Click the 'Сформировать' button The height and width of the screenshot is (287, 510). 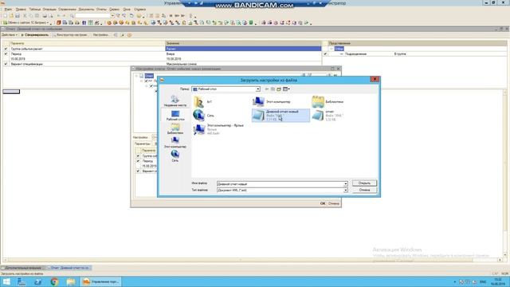[35, 35]
